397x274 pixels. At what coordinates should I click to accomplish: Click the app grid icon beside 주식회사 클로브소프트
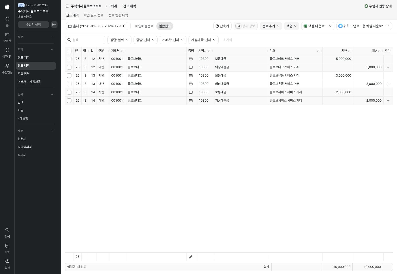click(x=67, y=6)
